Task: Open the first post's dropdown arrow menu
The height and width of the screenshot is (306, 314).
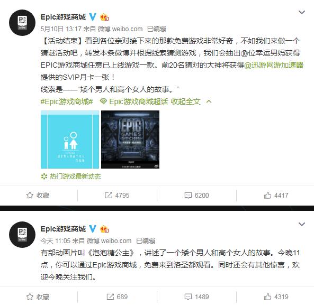Action: [302, 12]
